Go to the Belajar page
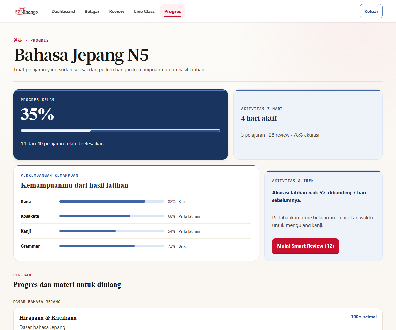Viewport: 396px width, 330px height. coord(92,11)
